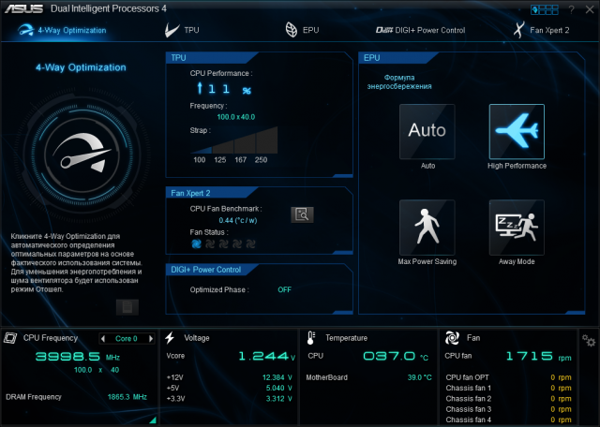Start 4-Way Optimization with the speedometer dial

[x=82, y=155]
